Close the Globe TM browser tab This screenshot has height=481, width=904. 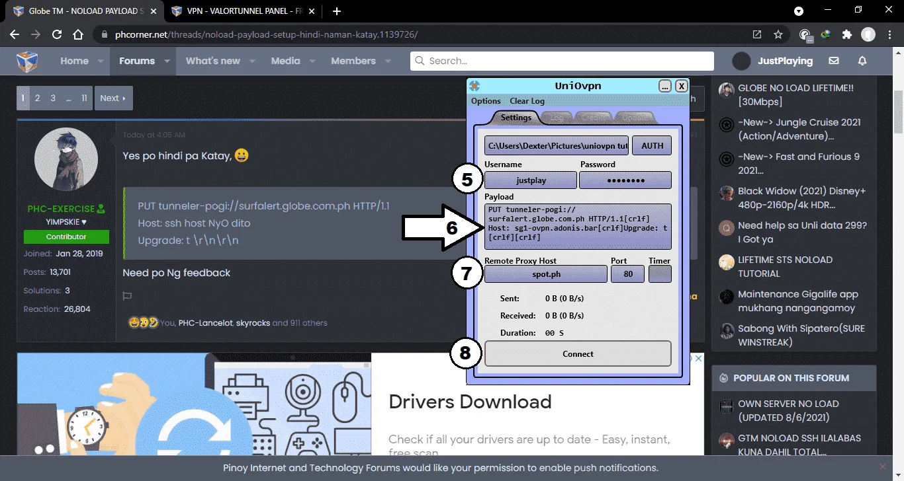click(x=153, y=11)
